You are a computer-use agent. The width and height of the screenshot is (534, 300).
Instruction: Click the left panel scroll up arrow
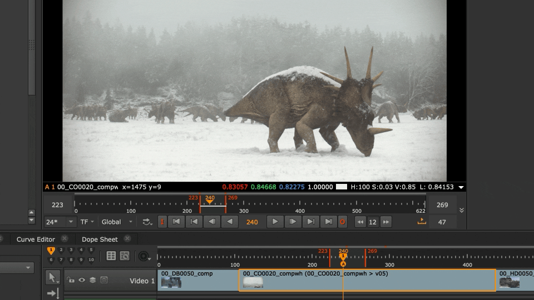point(31,213)
